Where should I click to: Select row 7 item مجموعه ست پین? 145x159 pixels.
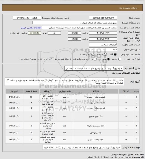tap(96, 140)
